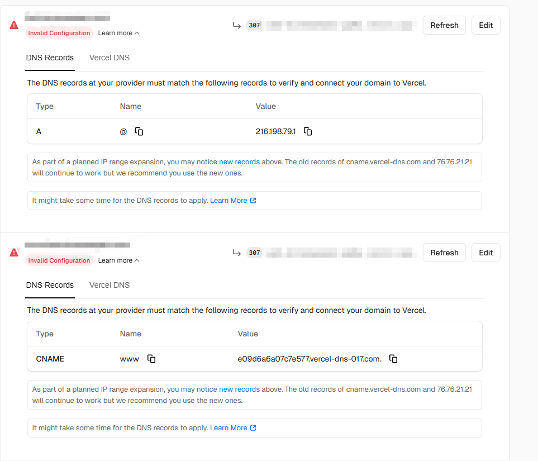Screen dimensions: 538x461
Task: Collapse Learn more for the CNAME domain
Action: coord(118,260)
